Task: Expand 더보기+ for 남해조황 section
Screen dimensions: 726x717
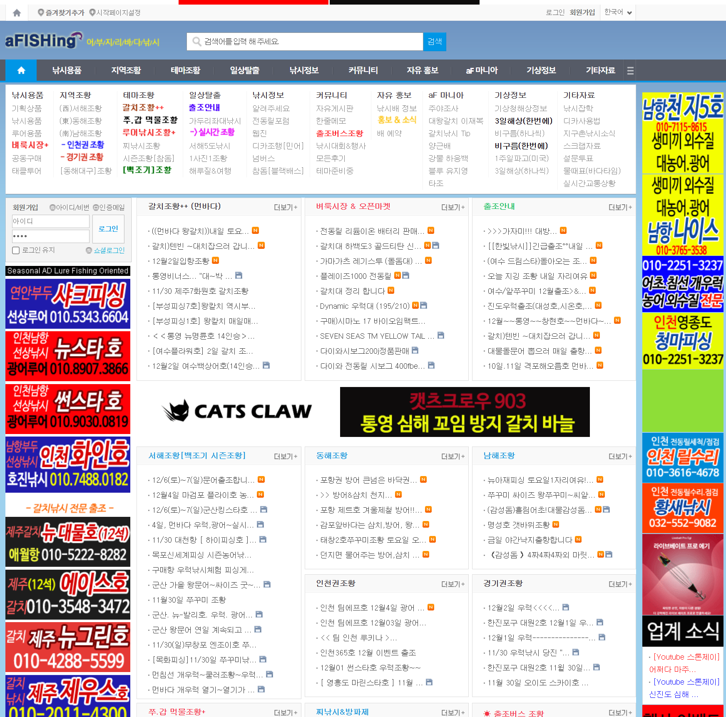Action: pos(620,456)
